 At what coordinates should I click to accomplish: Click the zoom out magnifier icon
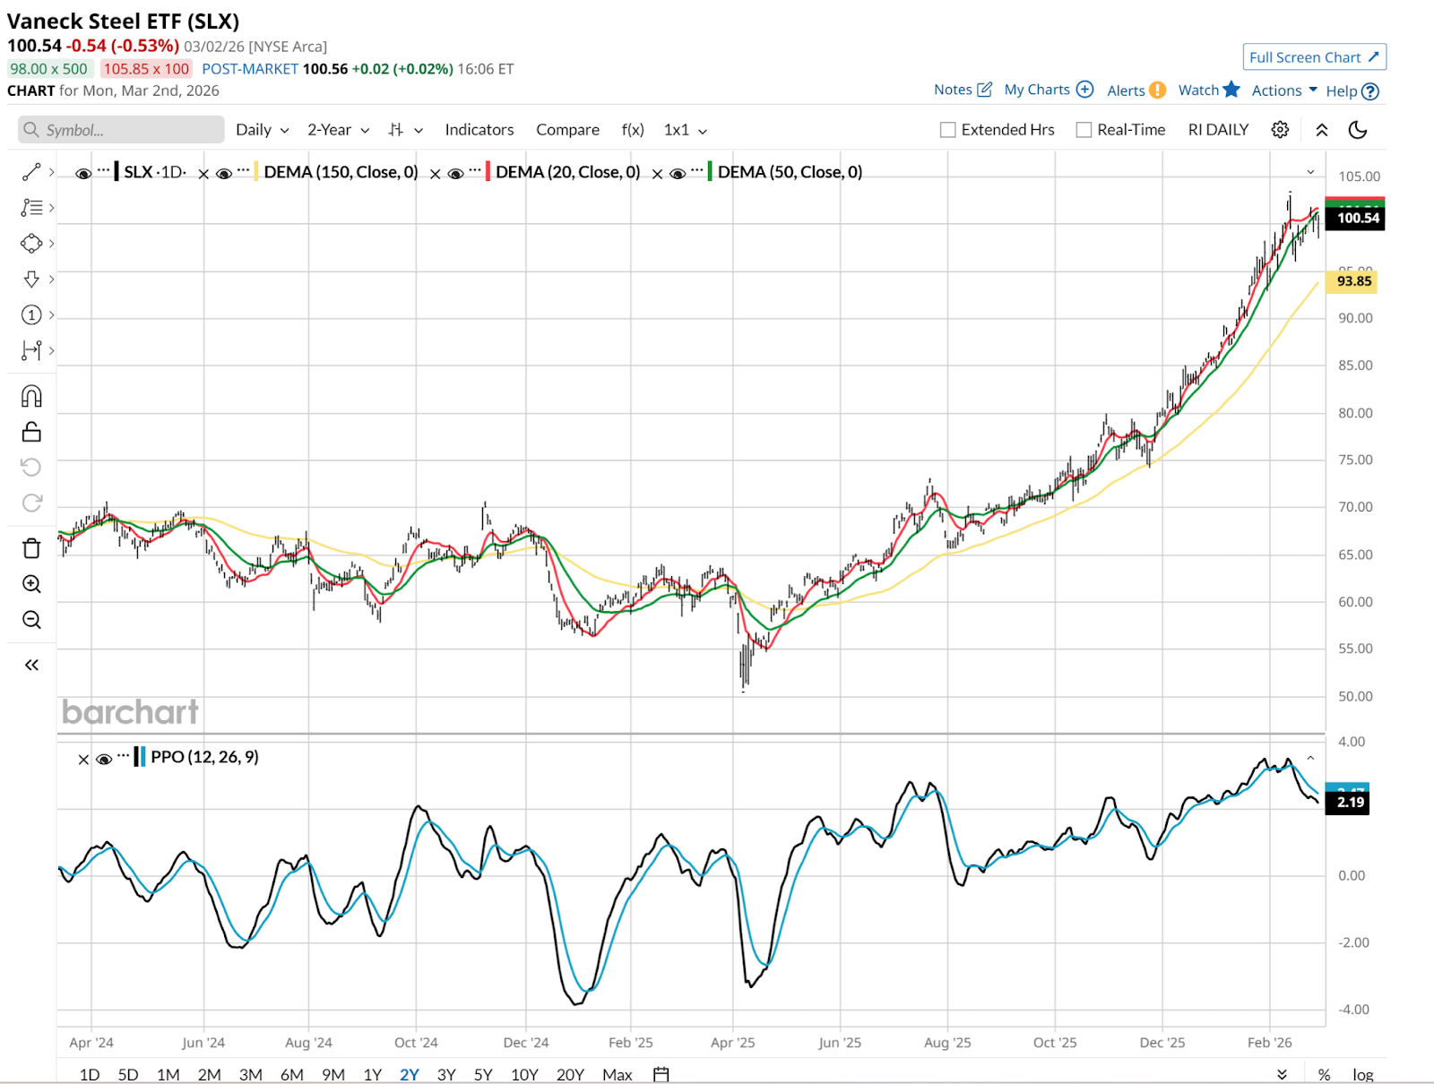pyautogui.click(x=31, y=620)
